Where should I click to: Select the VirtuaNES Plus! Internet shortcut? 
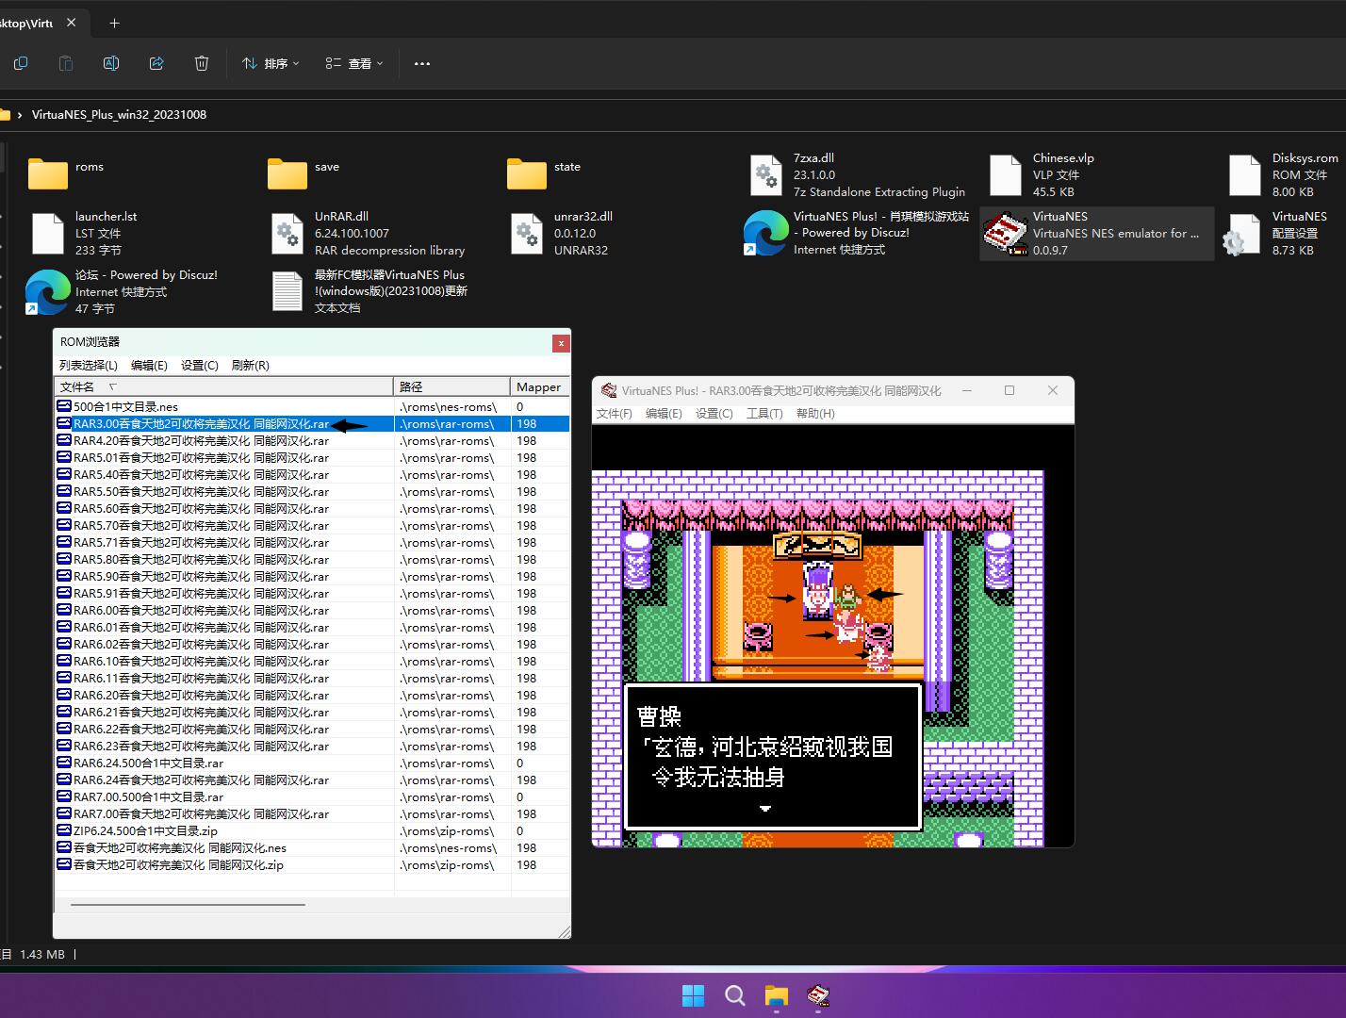point(856,233)
